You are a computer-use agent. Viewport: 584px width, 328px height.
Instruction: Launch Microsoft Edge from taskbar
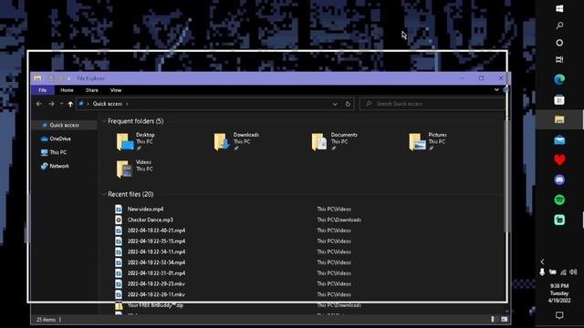coord(559,79)
